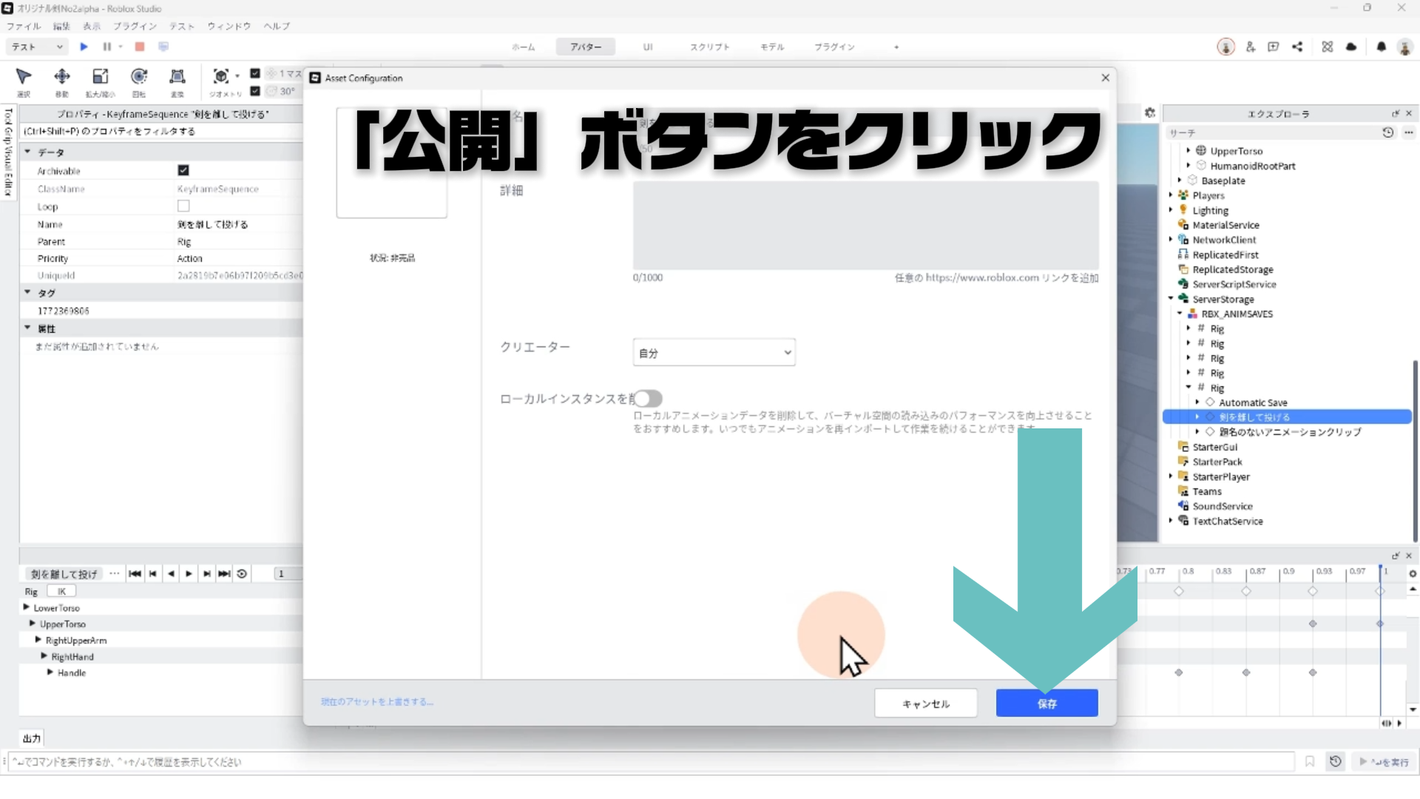The height and width of the screenshot is (799, 1420).
Task: Select the Scale tool icon
Action: (100, 77)
